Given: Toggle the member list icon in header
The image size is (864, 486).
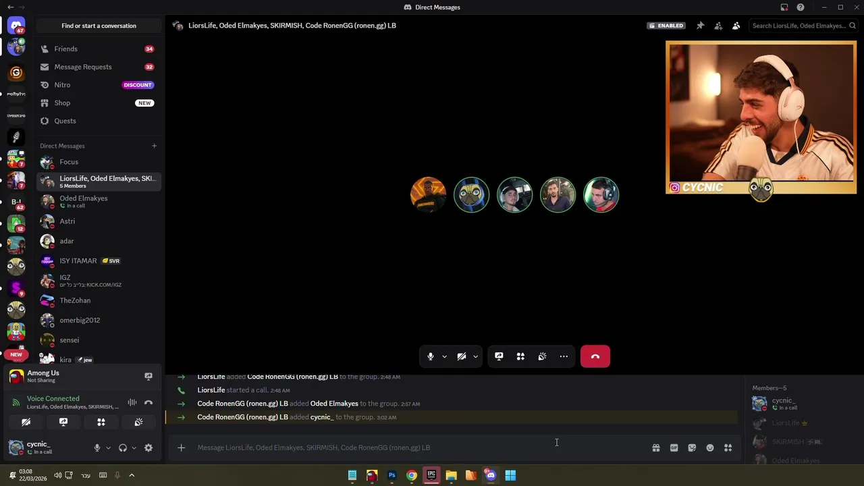Looking at the screenshot, I should (x=736, y=26).
